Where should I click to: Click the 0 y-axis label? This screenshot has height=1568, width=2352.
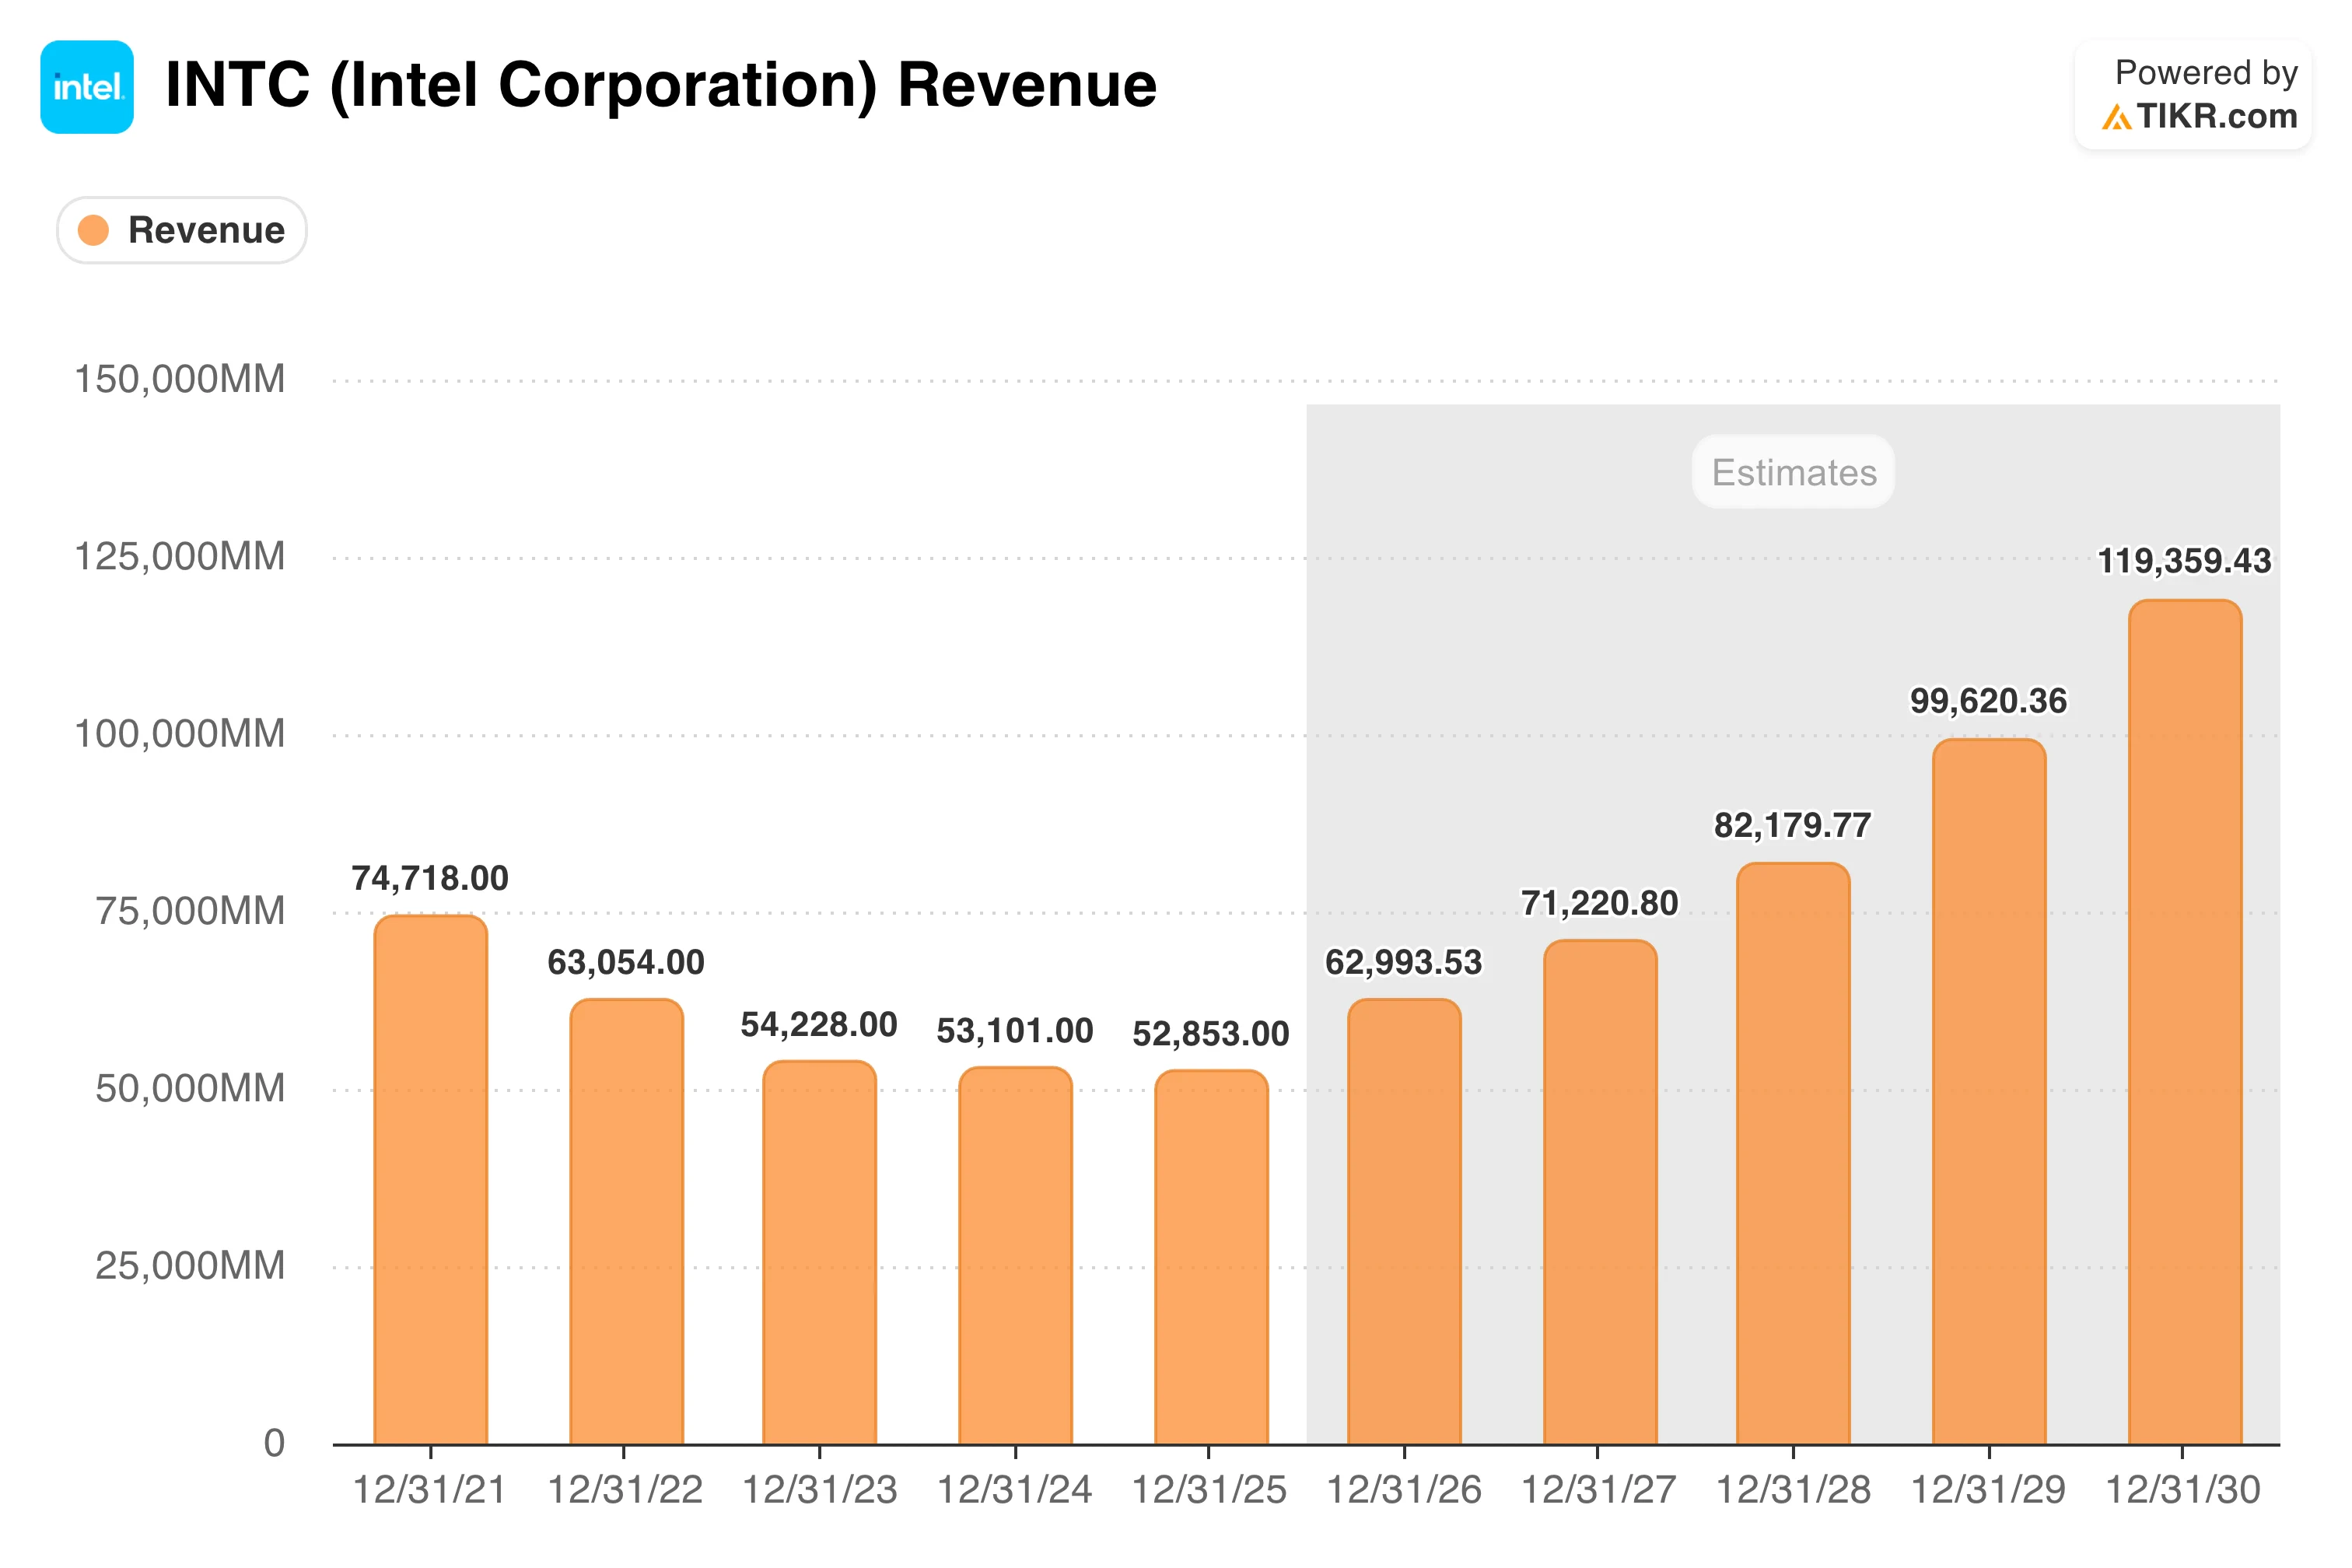[x=274, y=1443]
